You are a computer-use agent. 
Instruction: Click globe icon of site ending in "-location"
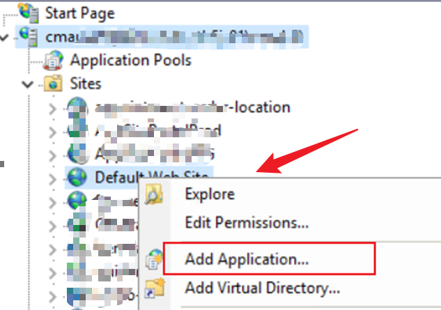pyautogui.click(x=77, y=107)
